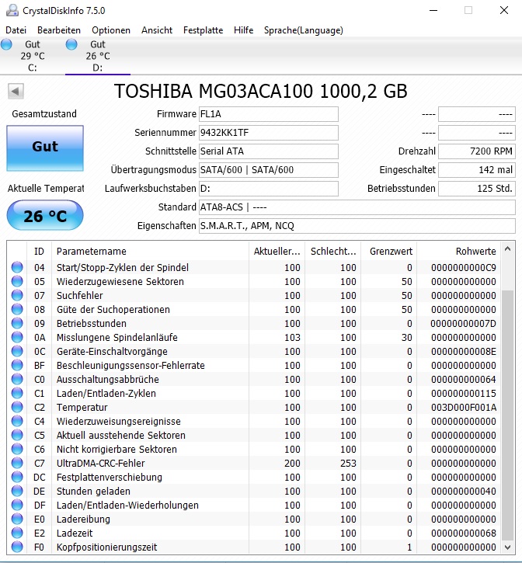Click raw value 0000000000C9 in row 04

(x=464, y=268)
